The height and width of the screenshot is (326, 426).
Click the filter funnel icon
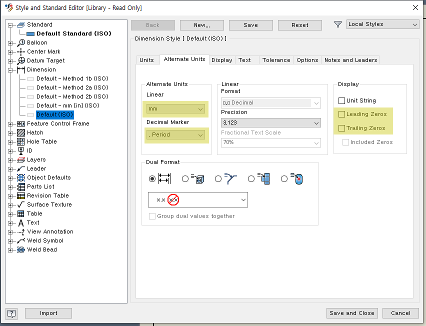coord(337,24)
